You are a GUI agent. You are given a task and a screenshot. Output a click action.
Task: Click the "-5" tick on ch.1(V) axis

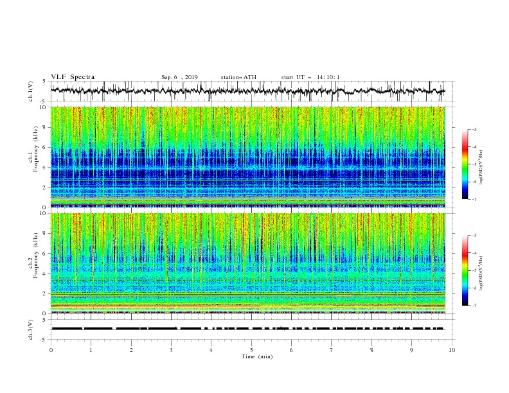pyautogui.click(x=44, y=101)
